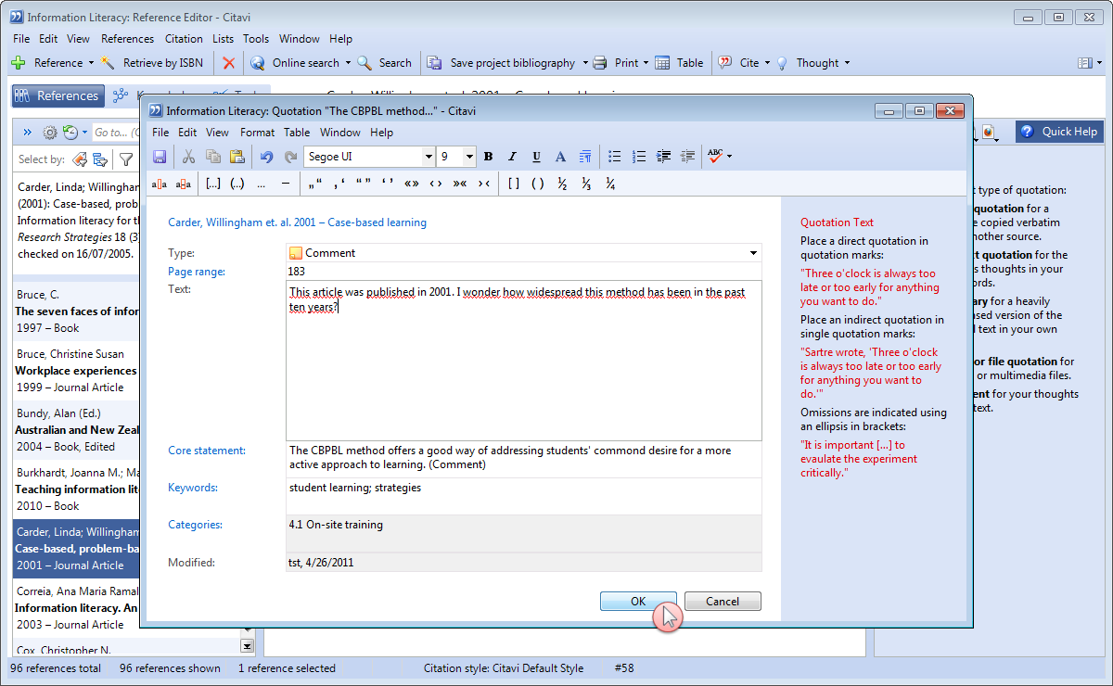Open the Carder, Willingham 2001 reference link
Screen dimensions: 1113x686
click(x=297, y=222)
